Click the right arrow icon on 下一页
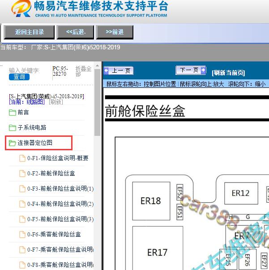The width and height of the screenshot is (269, 270). coord(203,70)
